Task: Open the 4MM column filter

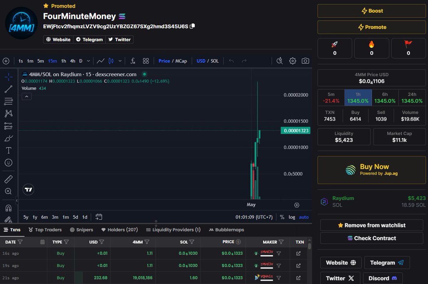Action: click(147, 242)
